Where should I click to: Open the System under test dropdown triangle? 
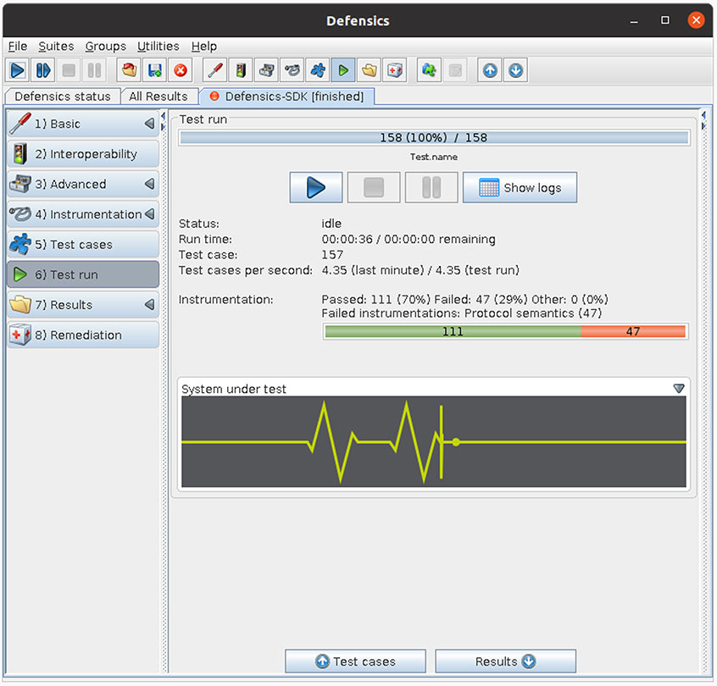pos(678,389)
